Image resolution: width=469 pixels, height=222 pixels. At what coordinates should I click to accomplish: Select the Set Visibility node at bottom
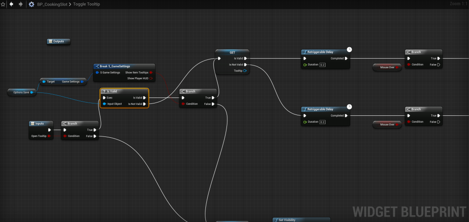pyautogui.click(x=301, y=220)
